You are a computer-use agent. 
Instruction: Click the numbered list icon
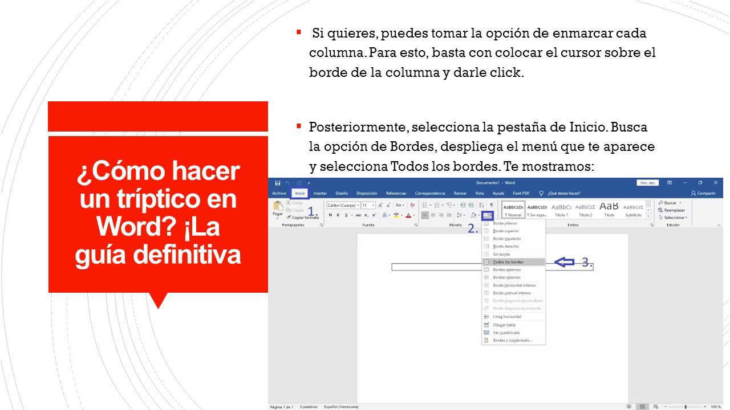point(436,206)
